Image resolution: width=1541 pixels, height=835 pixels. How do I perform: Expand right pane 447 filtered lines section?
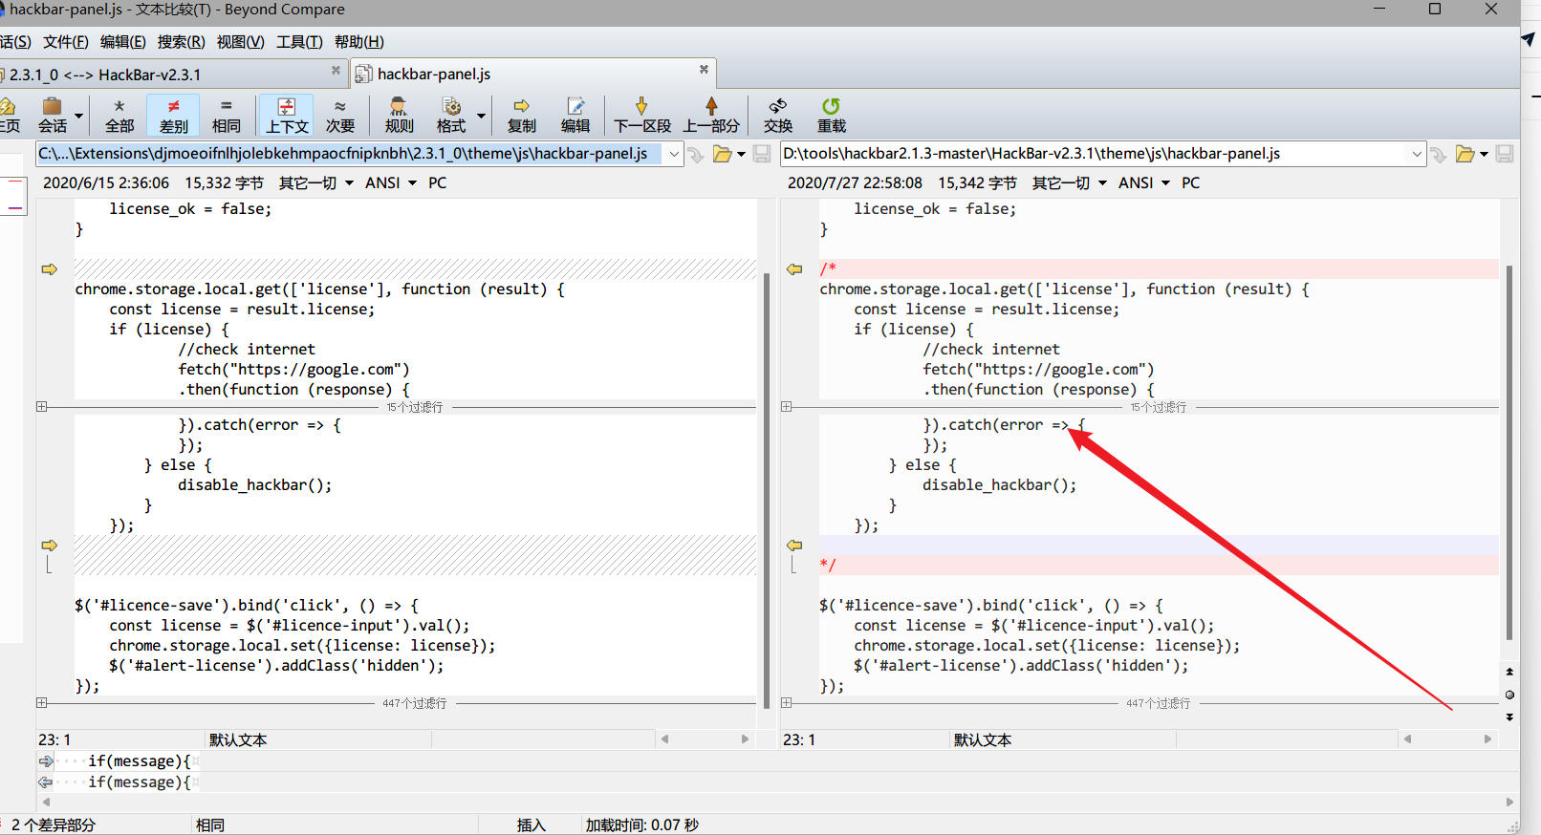[786, 702]
